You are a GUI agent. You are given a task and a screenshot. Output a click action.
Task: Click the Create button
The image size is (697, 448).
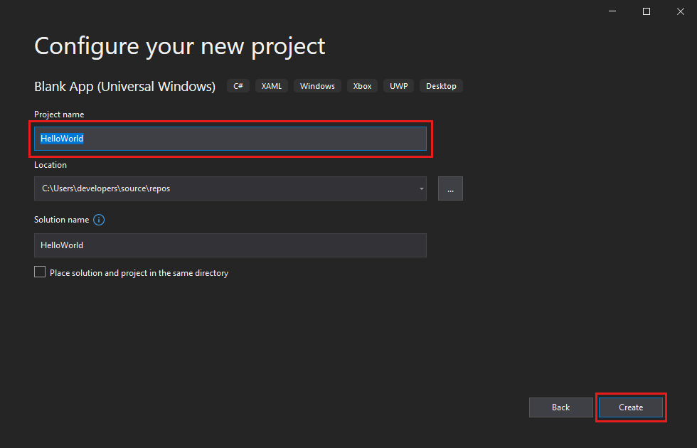pos(630,407)
